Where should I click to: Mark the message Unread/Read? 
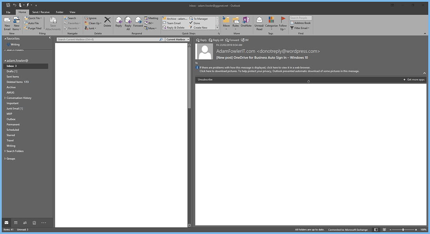tap(259, 23)
